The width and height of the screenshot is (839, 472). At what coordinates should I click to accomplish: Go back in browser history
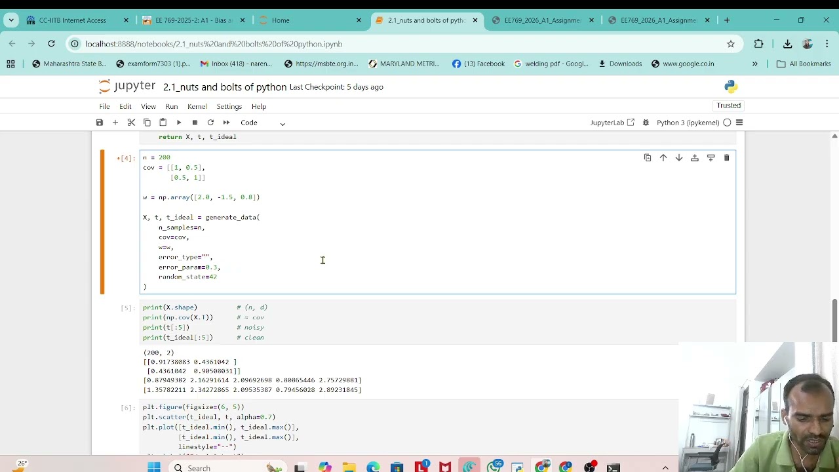pos(12,44)
